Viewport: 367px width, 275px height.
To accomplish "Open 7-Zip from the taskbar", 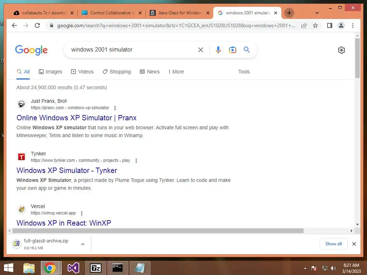I will click(95, 268).
